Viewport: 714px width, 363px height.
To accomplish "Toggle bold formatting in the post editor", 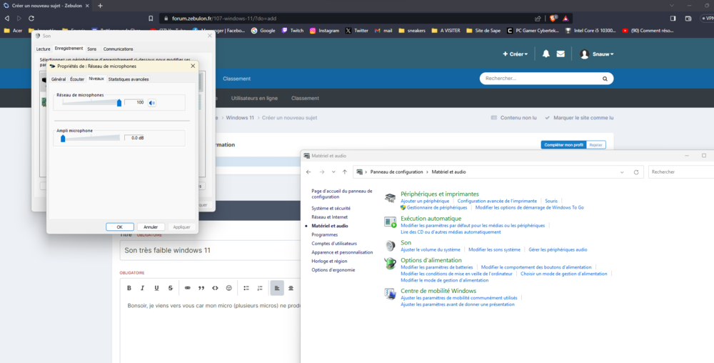I will [x=129, y=288].
